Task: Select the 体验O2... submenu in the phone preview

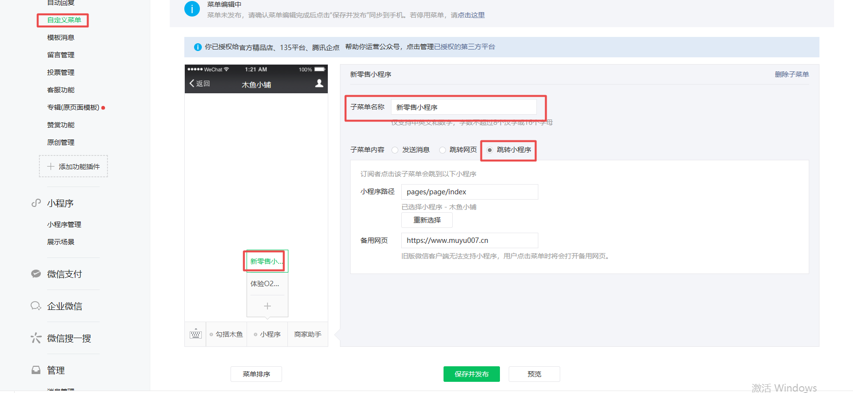Action: (x=267, y=284)
